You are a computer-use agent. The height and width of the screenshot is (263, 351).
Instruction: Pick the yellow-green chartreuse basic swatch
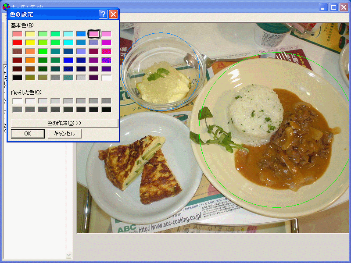coord(43,43)
